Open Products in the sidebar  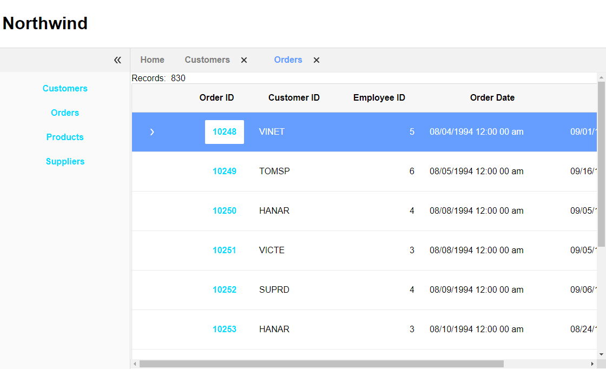click(x=65, y=137)
